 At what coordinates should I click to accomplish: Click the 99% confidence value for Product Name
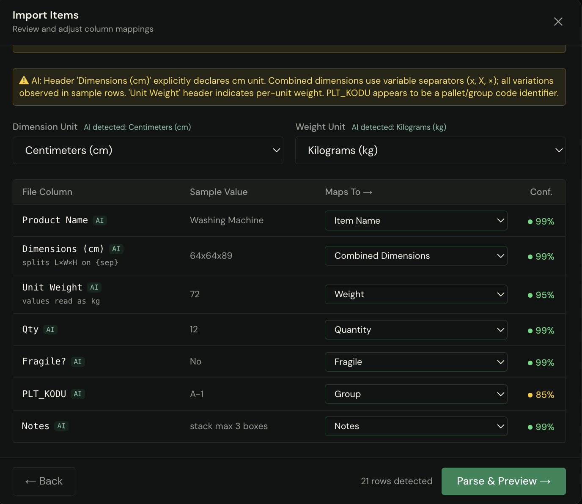[545, 222]
